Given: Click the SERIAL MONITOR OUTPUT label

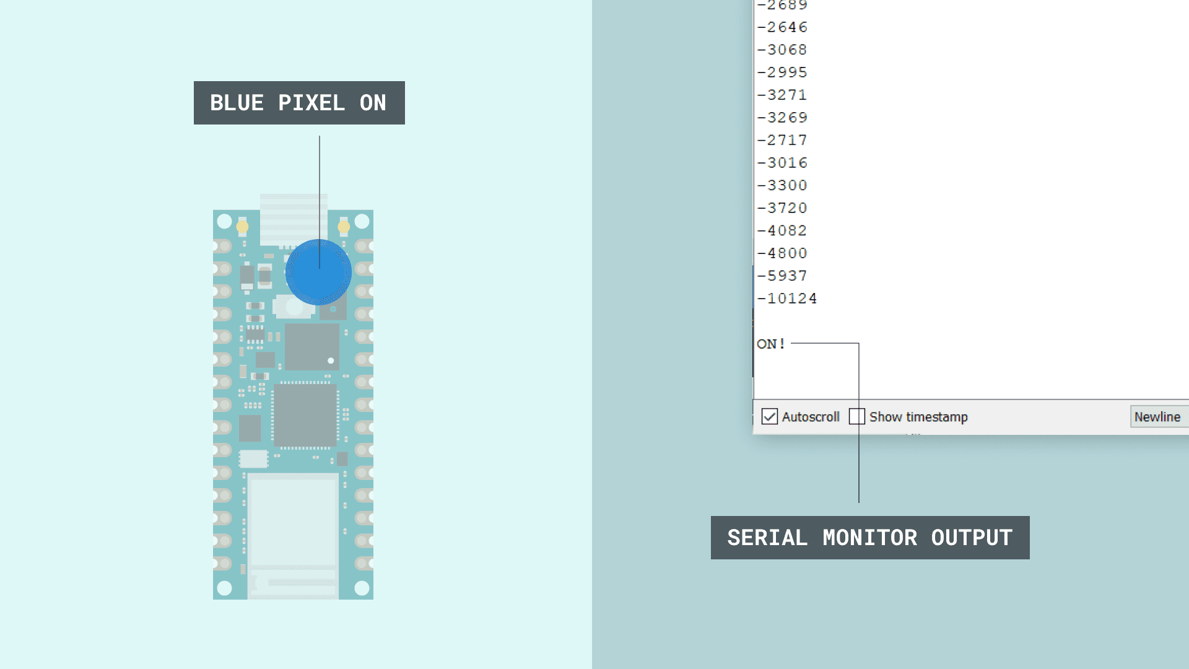Looking at the screenshot, I should tap(870, 538).
